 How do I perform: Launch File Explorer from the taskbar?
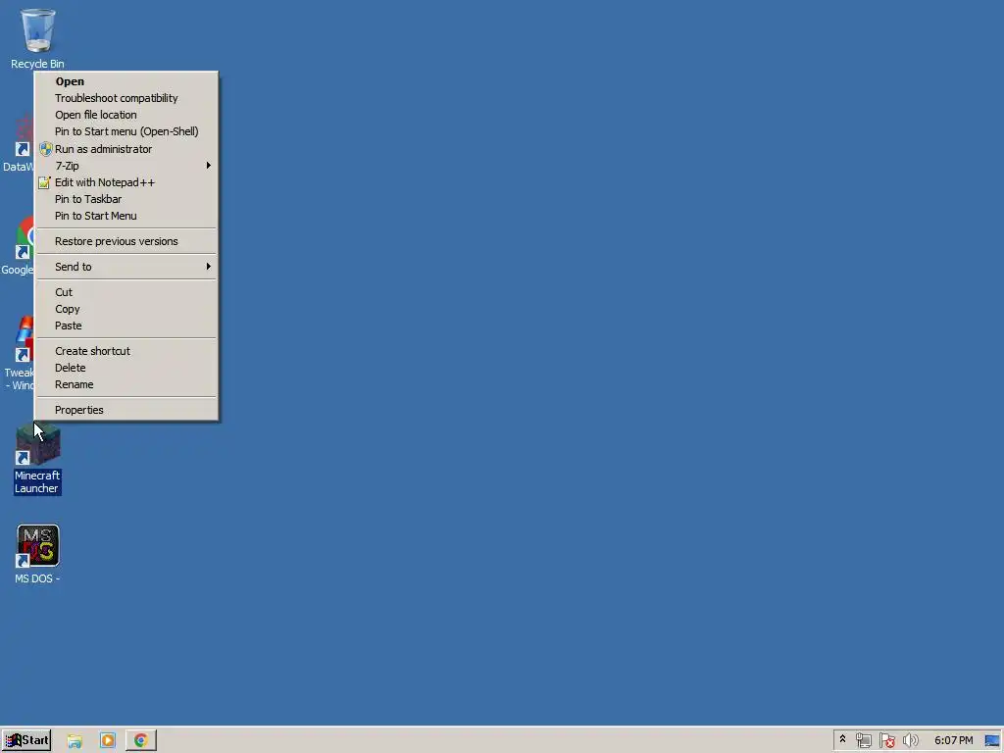pos(75,741)
